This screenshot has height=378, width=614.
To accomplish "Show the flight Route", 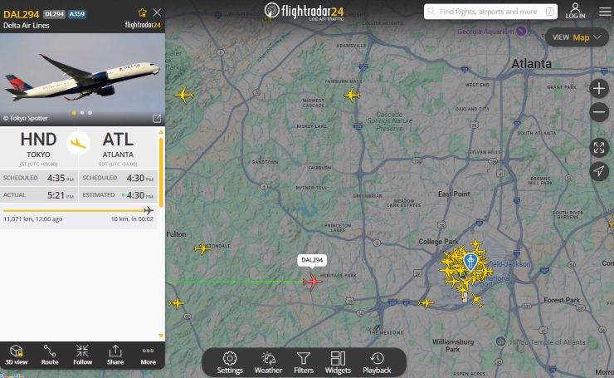I will (x=50, y=355).
